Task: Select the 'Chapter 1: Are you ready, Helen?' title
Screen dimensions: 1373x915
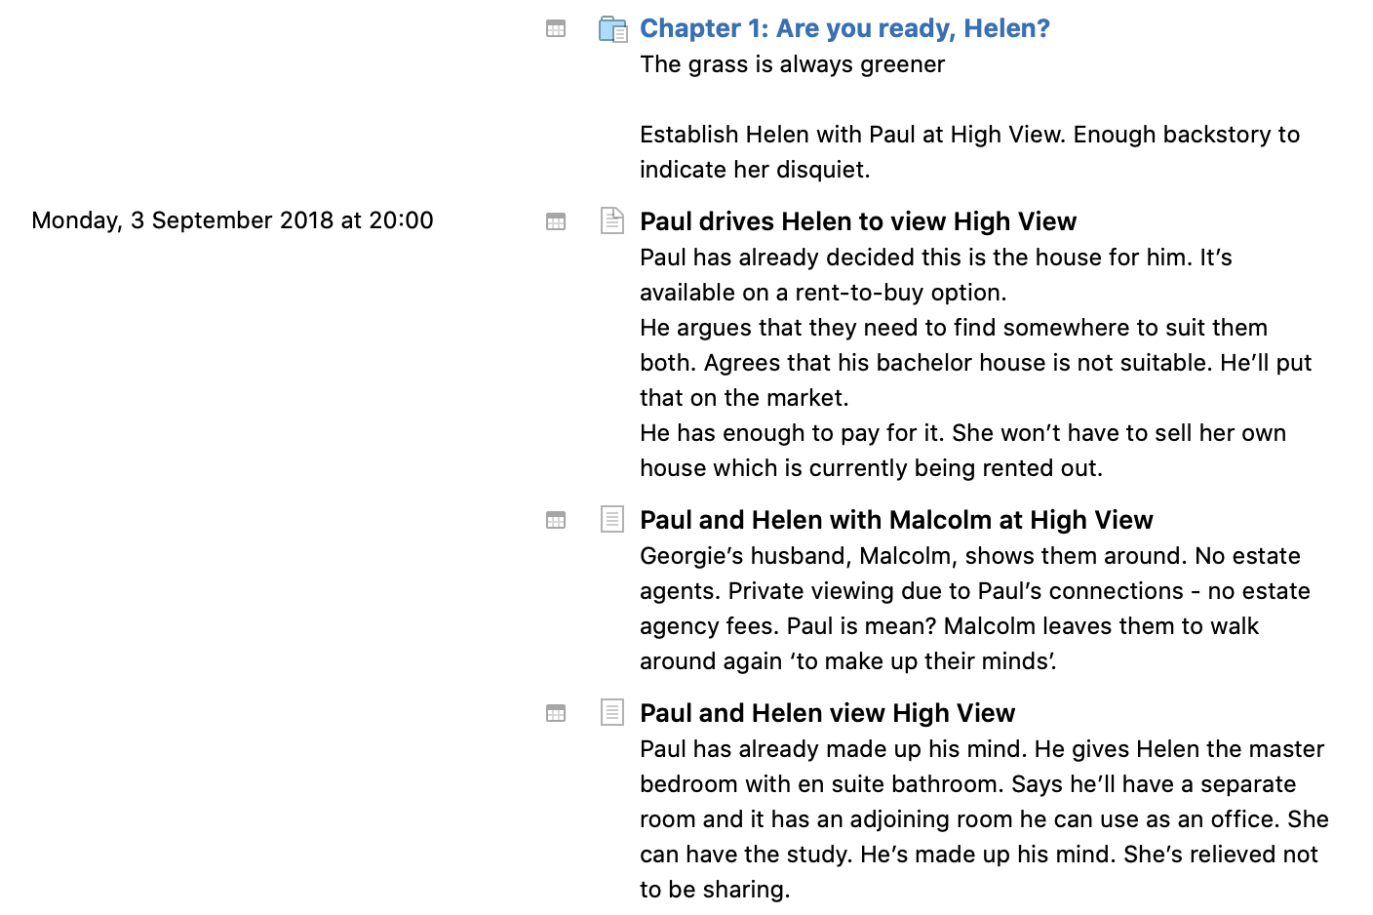Action: point(844,28)
